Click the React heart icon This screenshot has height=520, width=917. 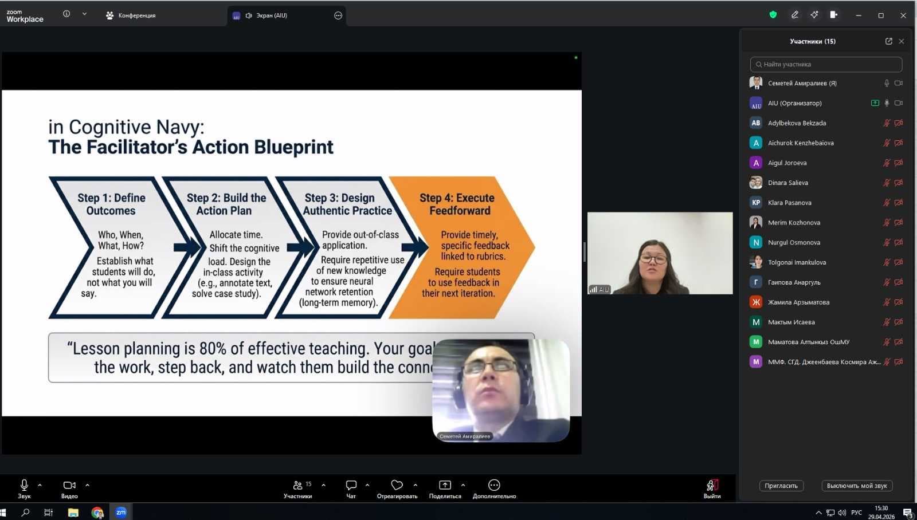[397, 486]
